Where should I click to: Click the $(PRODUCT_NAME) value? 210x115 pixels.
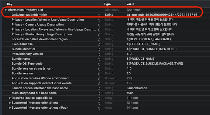coord(141,59)
